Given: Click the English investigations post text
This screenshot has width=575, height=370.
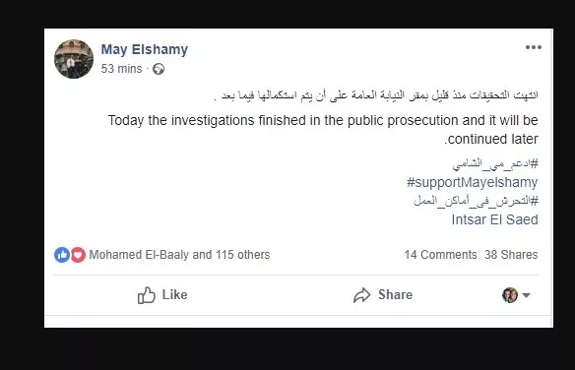Looking at the screenshot, I should [x=323, y=130].
